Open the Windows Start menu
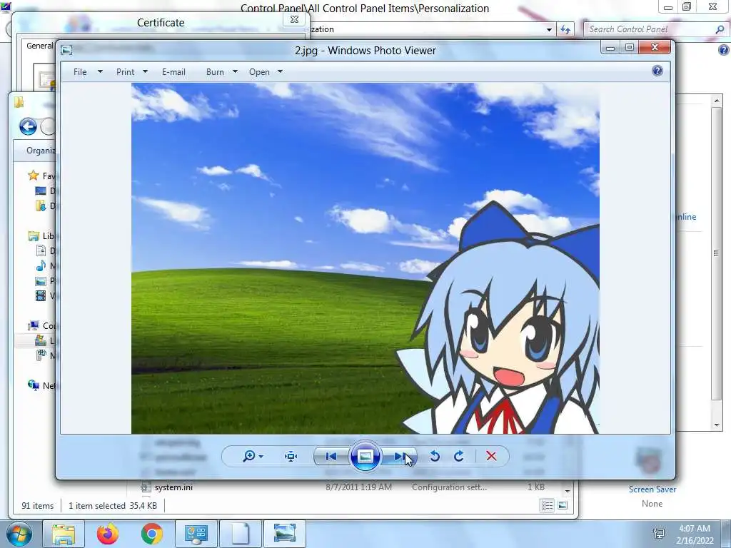The height and width of the screenshot is (548, 731). point(19,534)
